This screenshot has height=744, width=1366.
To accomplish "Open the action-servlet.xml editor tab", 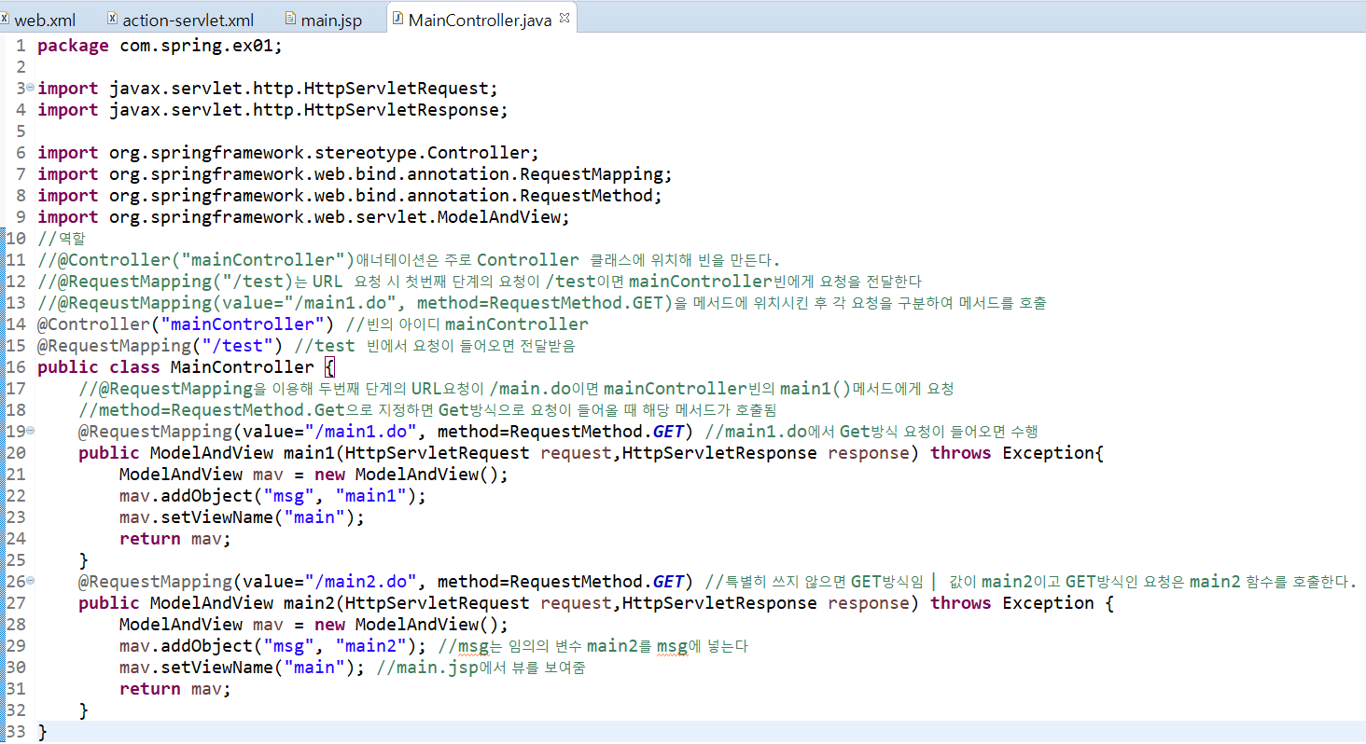I will pos(188,20).
